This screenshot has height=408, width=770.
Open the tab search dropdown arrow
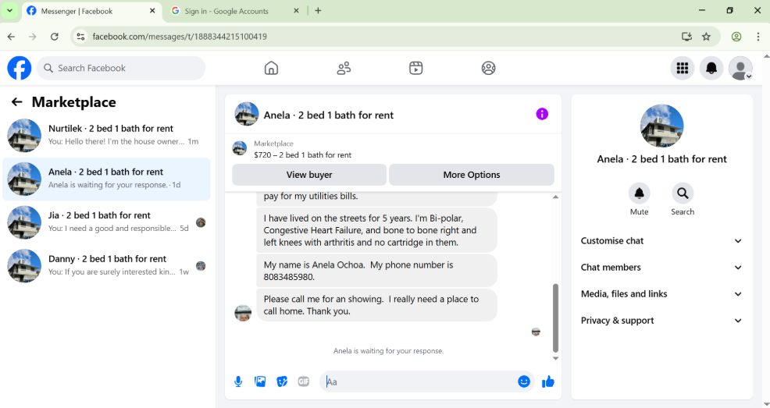pos(9,10)
